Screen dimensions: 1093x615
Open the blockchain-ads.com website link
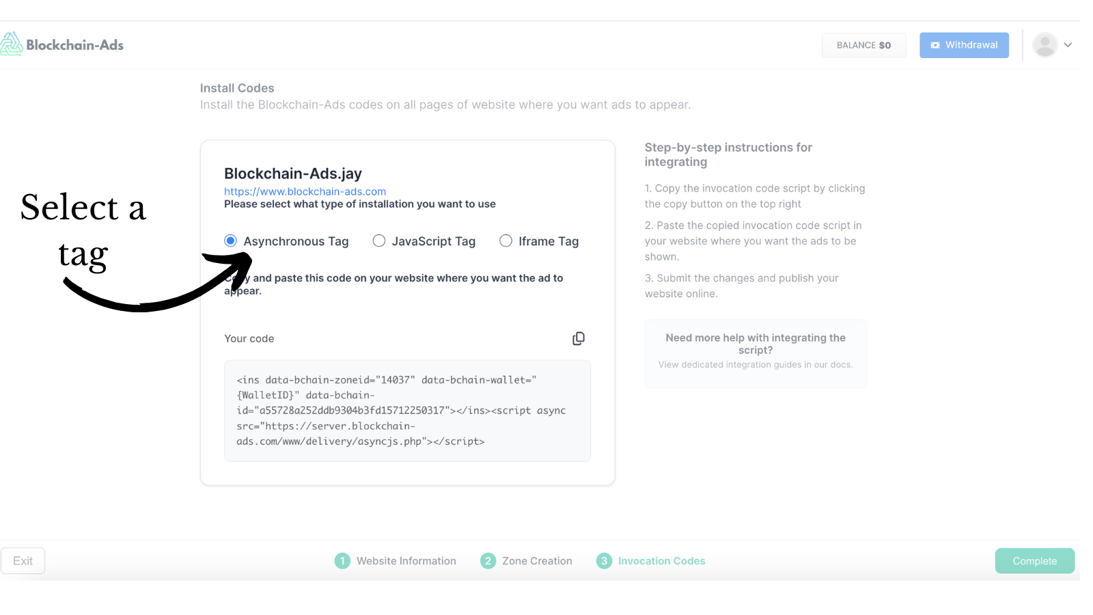click(305, 191)
